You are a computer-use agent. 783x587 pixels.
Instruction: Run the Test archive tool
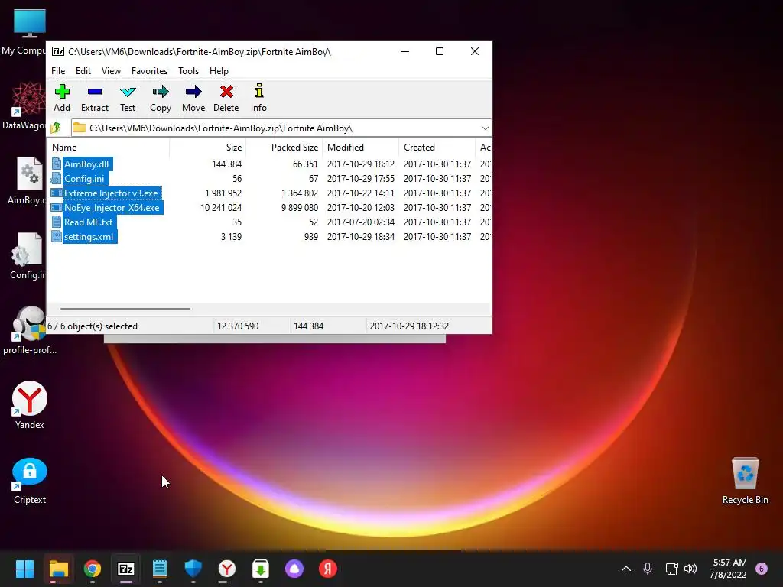tap(128, 98)
